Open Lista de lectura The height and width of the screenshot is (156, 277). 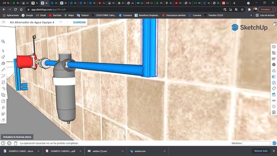click(x=265, y=16)
